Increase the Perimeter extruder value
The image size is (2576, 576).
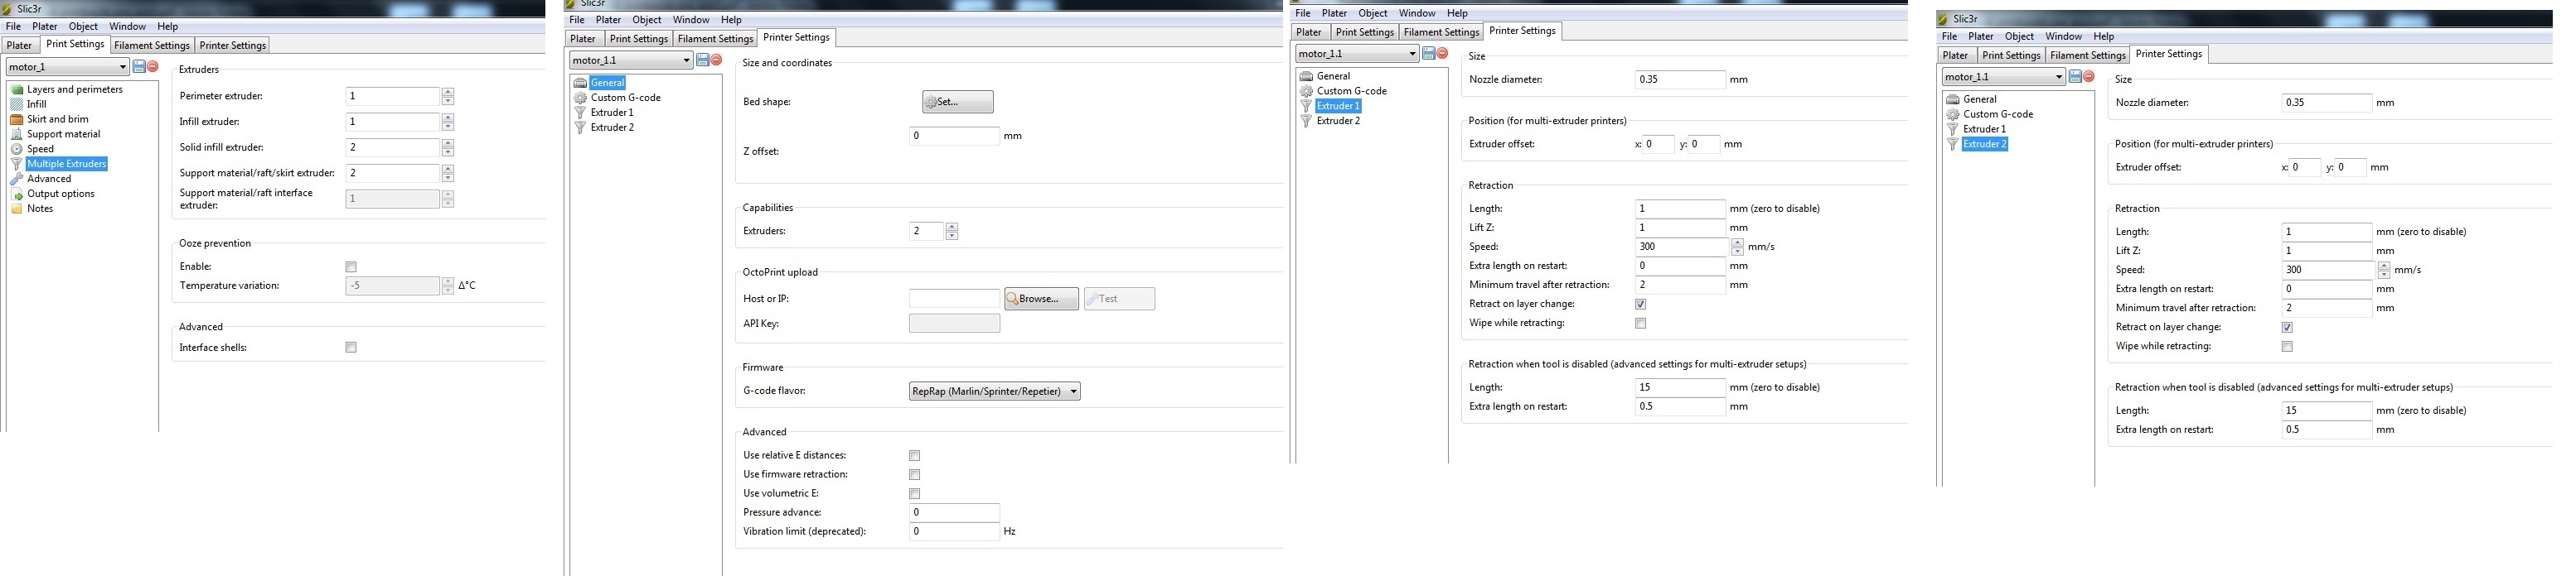pyautogui.click(x=448, y=92)
